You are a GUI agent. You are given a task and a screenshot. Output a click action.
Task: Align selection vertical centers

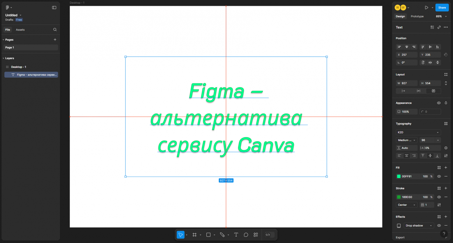pos(430,47)
